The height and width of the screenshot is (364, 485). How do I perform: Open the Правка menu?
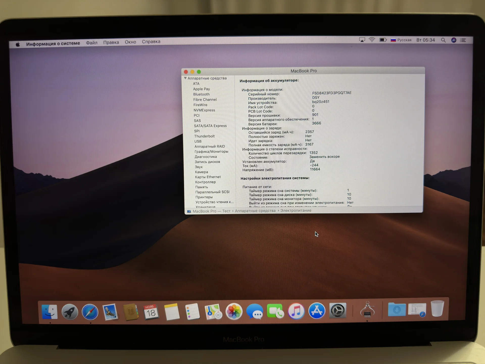(x=111, y=42)
